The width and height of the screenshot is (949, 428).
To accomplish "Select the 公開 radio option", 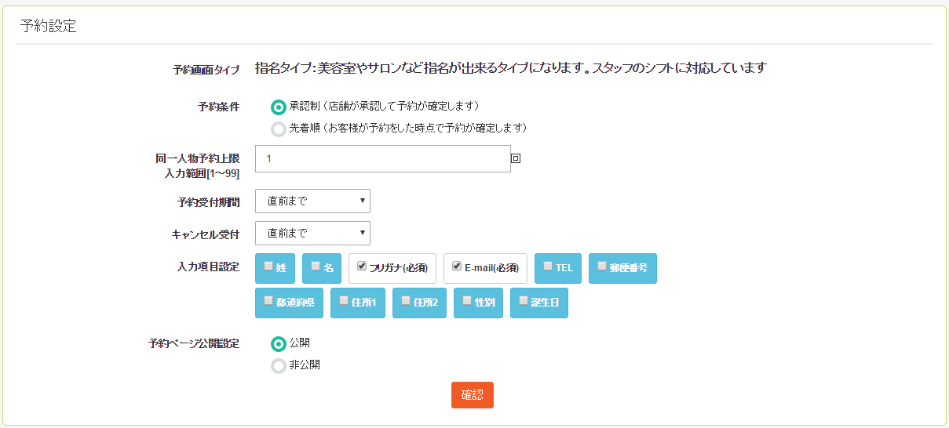I will 278,344.
